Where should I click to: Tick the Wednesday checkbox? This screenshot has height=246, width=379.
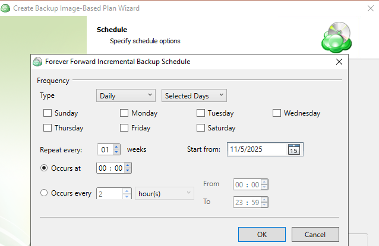pos(277,113)
